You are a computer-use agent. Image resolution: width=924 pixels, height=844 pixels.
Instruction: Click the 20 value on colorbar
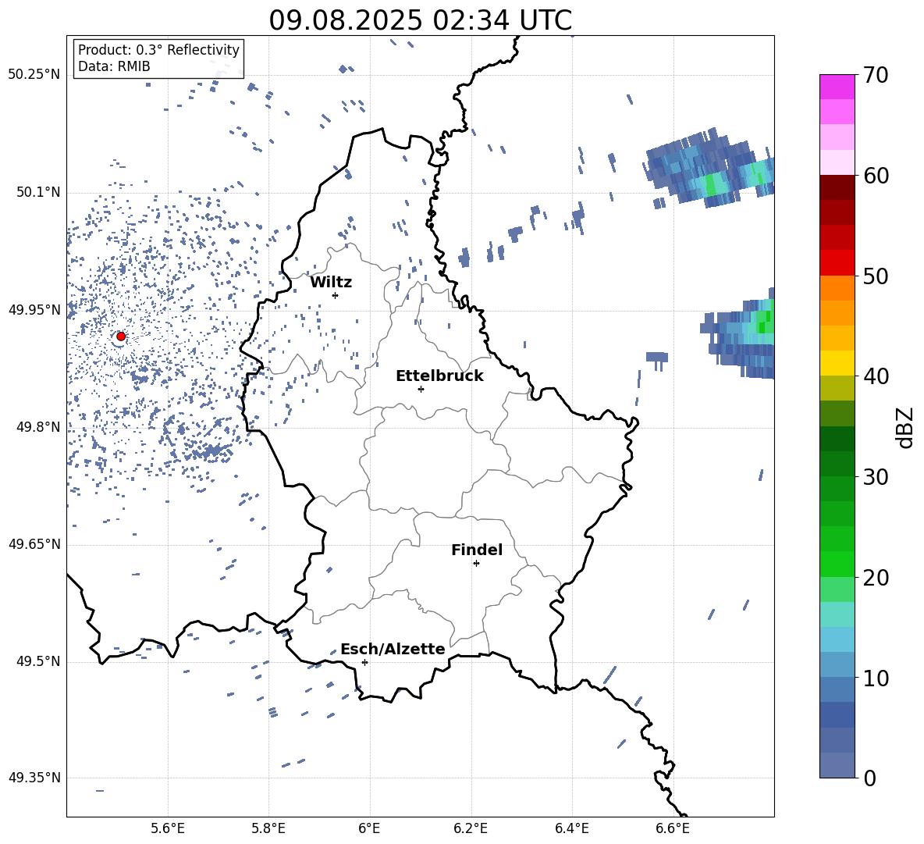[876, 577]
